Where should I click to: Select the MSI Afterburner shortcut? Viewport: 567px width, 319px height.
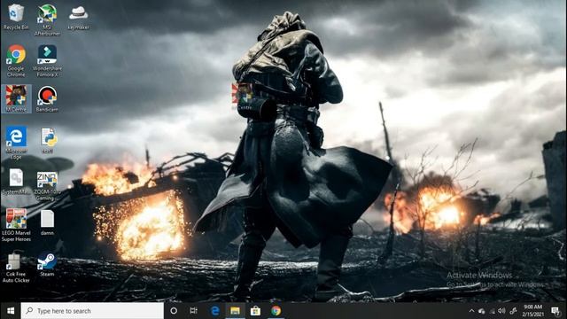[x=47, y=19]
